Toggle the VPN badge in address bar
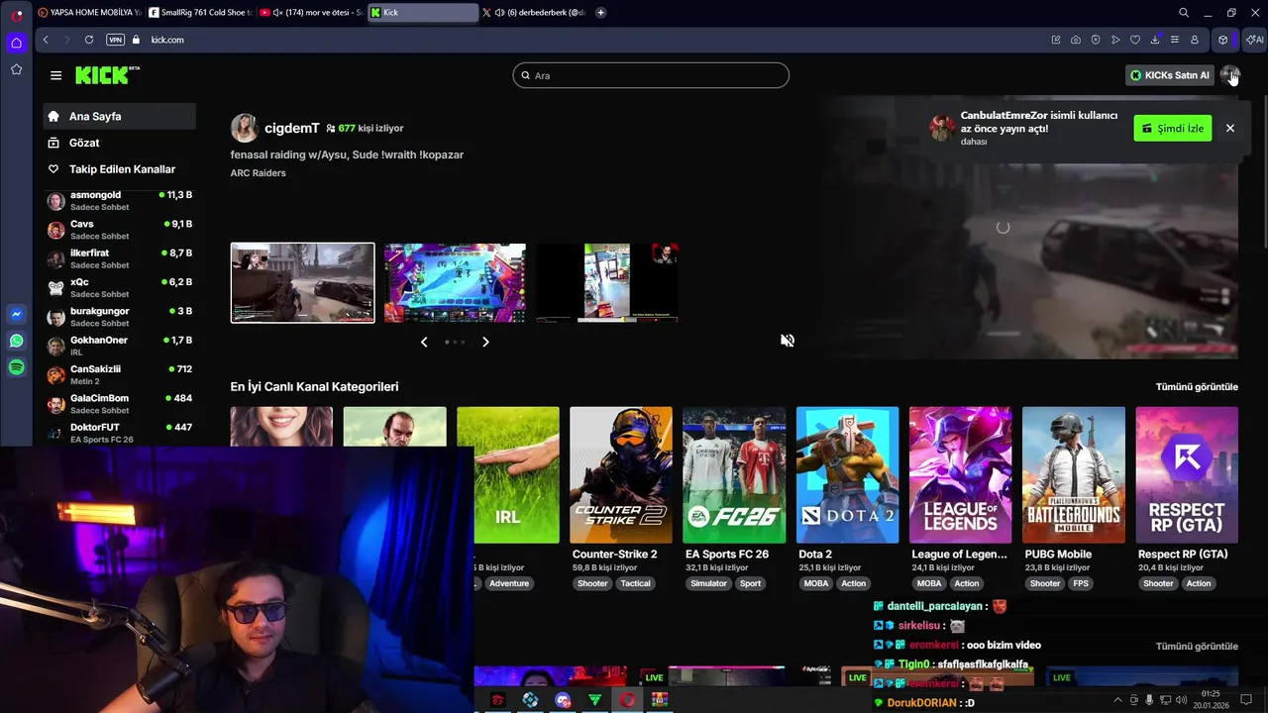 115,40
